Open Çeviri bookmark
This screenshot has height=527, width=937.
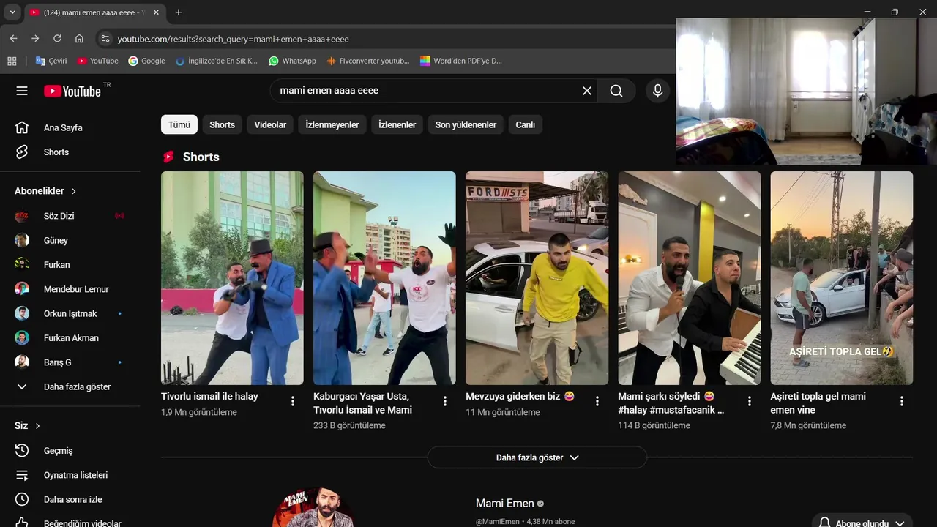click(x=51, y=61)
